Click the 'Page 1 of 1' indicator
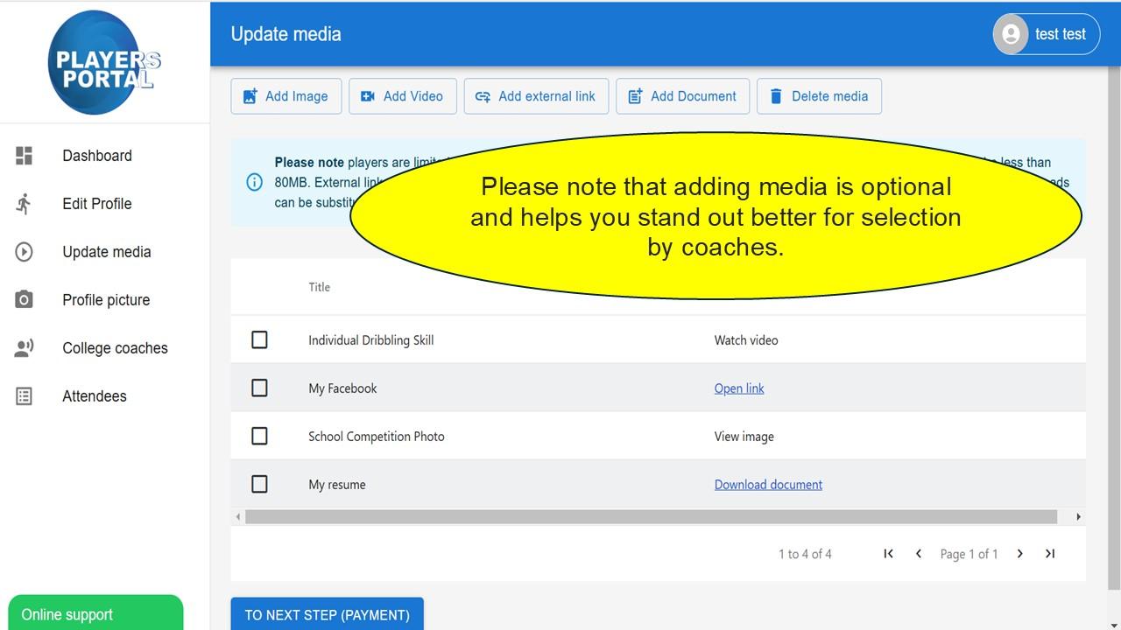Screen dimensions: 1121x630 click(x=969, y=554)
